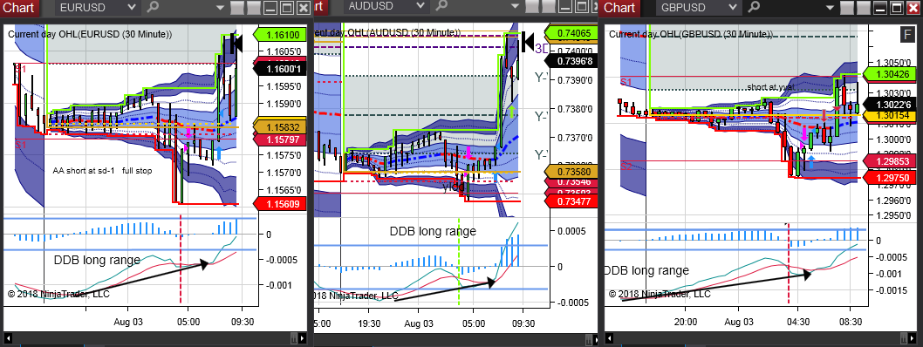Image resolution: width=923 pixels, height=347 pixels.
Task: Click 'Current day OHL(EURUSD (30 Minute))' title
Action: click(x=90, y=34)
